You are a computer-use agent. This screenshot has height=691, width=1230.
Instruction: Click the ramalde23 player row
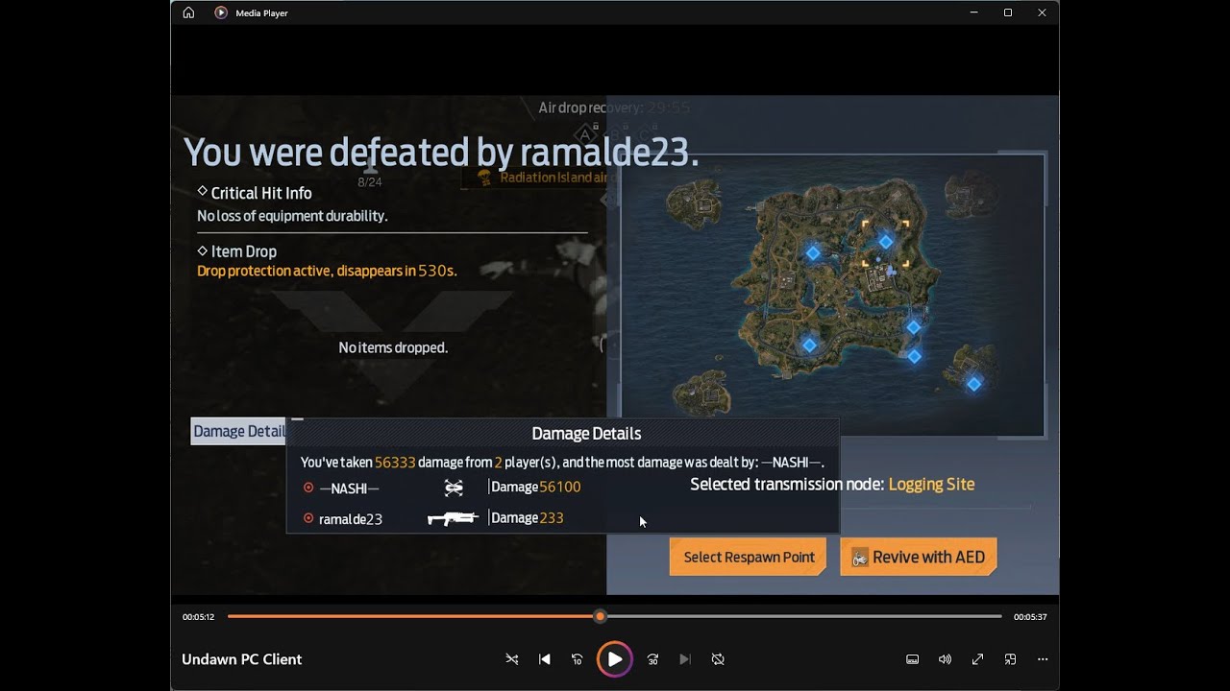(x=562, y=518)
